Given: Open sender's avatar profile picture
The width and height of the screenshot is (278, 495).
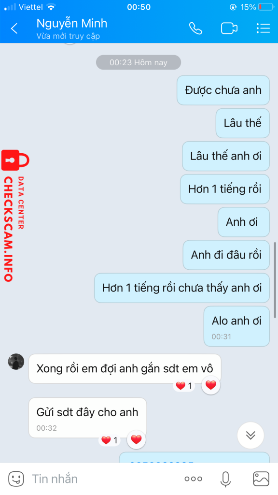Looking at the screenshot, I should pos(16,362).
